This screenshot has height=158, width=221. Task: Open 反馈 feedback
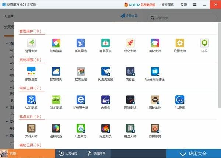184,4
